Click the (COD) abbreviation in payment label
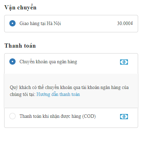144x155 pixels. 89,116
